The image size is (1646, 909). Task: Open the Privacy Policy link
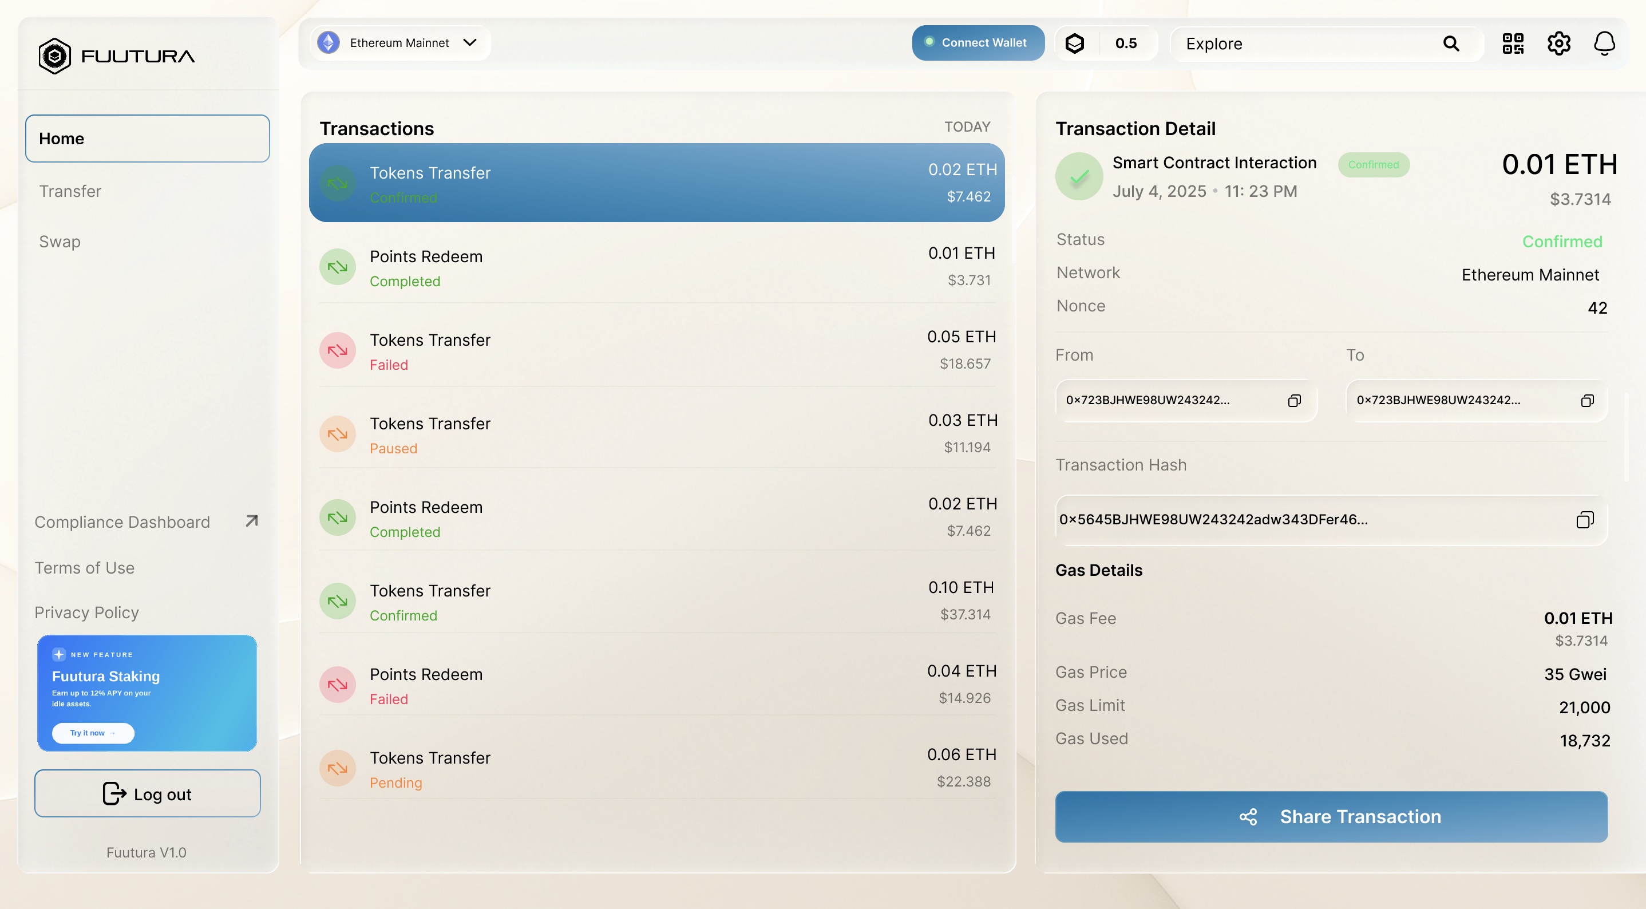[86, 612]
